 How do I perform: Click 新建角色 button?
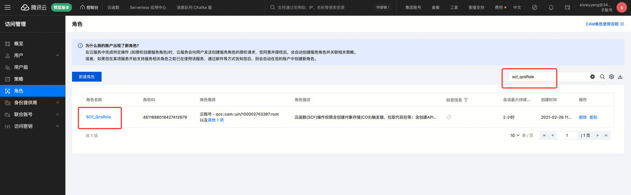click(x=87, y=77)
